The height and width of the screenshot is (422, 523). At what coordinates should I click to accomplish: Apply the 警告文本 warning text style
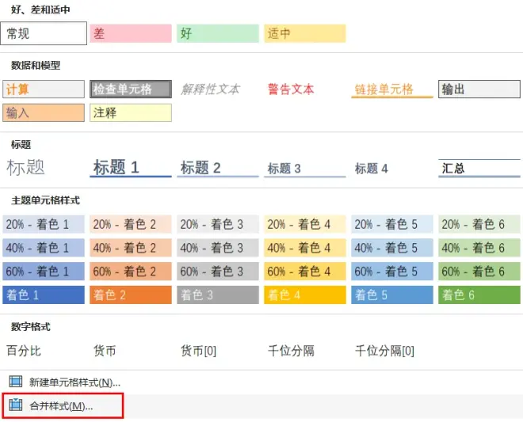(x=291, y=89)
